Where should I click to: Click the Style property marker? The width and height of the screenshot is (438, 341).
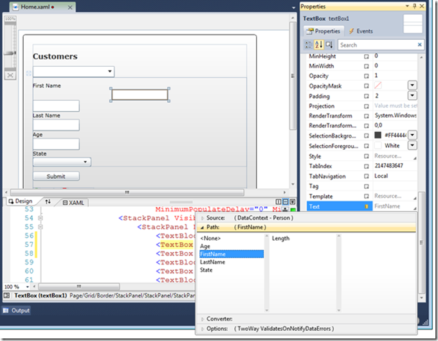(366, 156)
